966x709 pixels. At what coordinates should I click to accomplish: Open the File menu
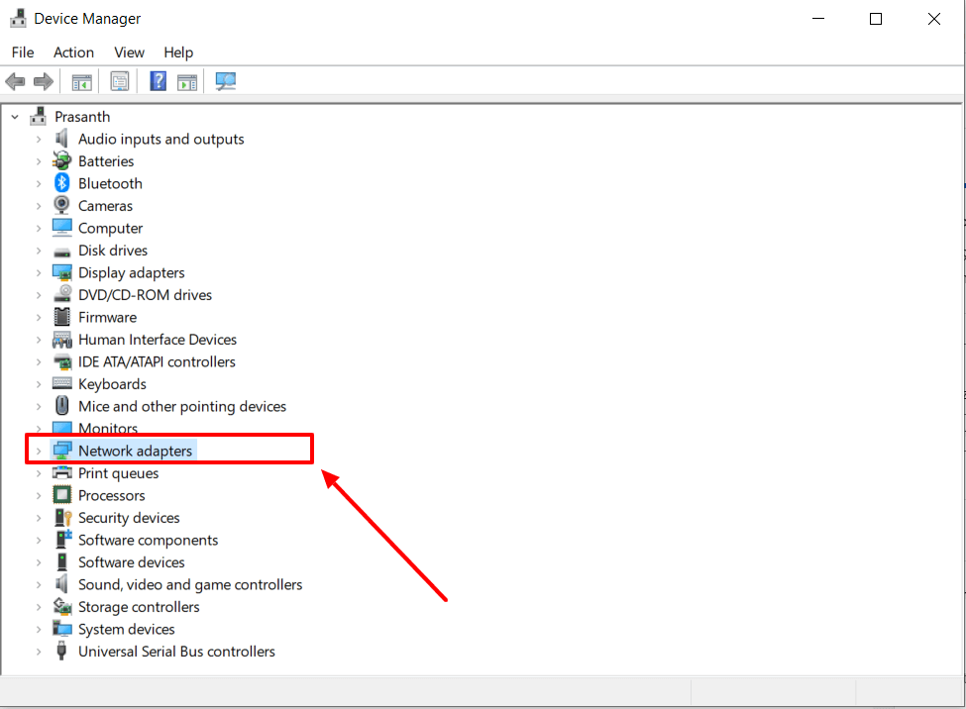[x=23, y=52]
